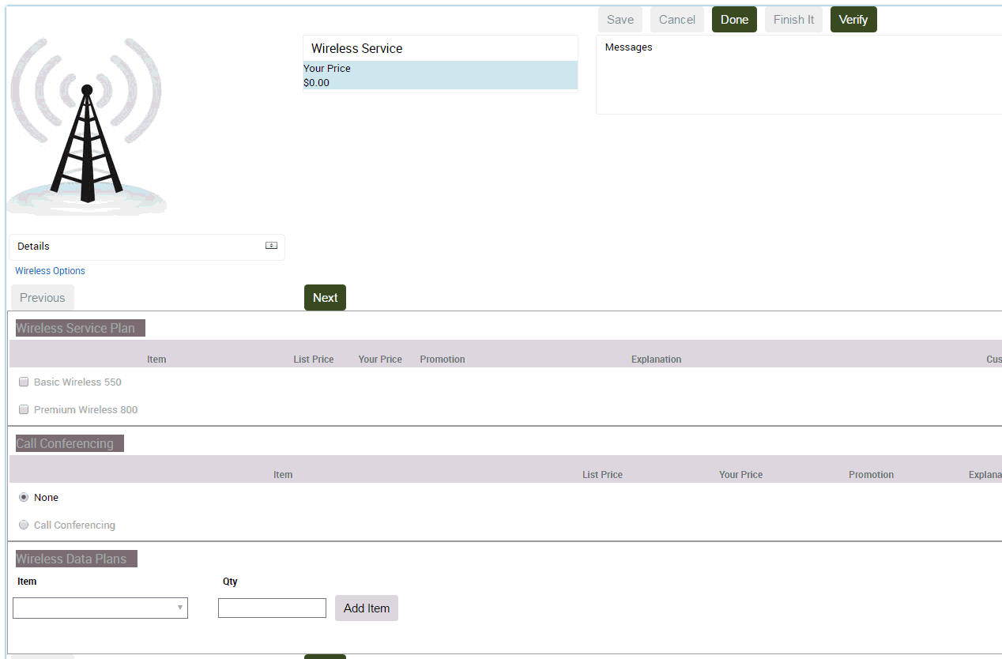Open the Wireless Options link
This screenshot has height=659, width=1002.
coord(49,270)
